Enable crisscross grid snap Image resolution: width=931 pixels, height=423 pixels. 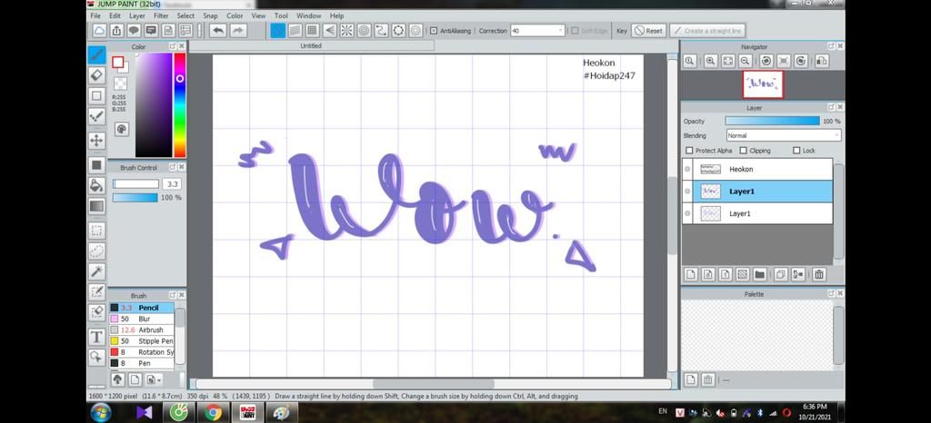click(313, 30)
